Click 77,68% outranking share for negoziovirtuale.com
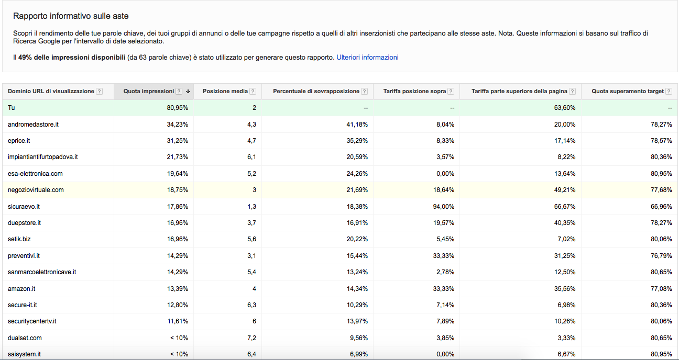Image resolution: width=679 pixels, height=360 pixels. (661, 190)
